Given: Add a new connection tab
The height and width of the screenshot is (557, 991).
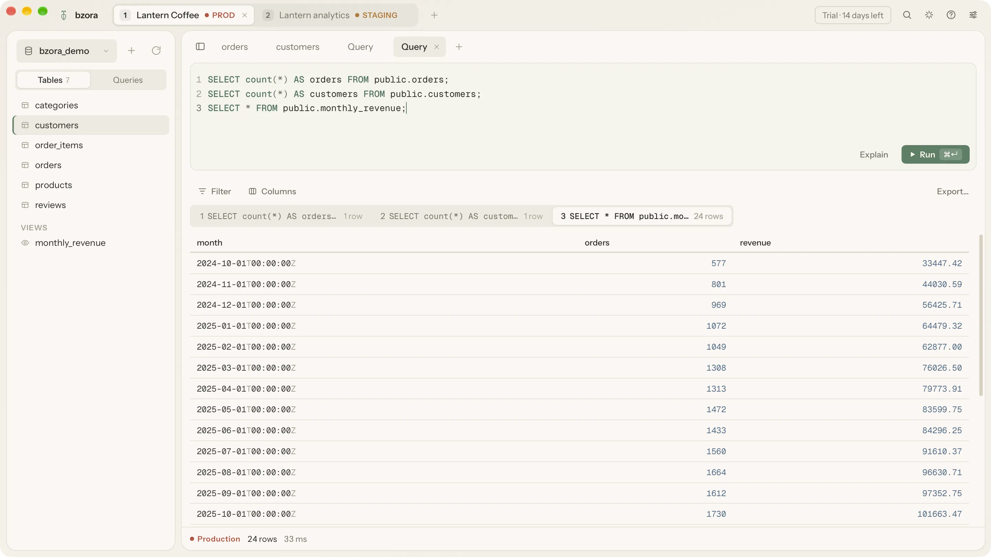Looking at the screenshot, I should [x=434, y=15].
